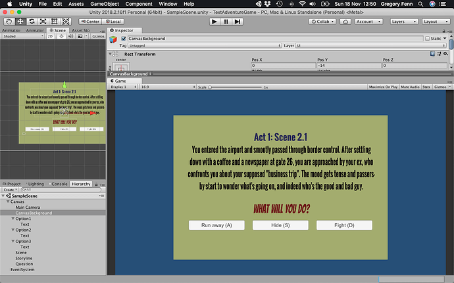Click the GameObject cube icon in Inspector
454x283 pixels.
pos(113,39)
